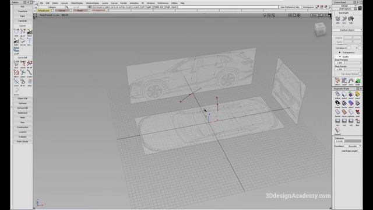This screenshot has height=210, width=373.
Task: Toggle checkbox next to the Canvas layer
Action: point(71,10)
